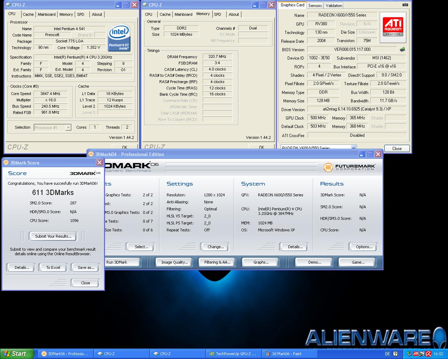Close the 3DMark Score dialog via Close button

click(x=85, y=283)
